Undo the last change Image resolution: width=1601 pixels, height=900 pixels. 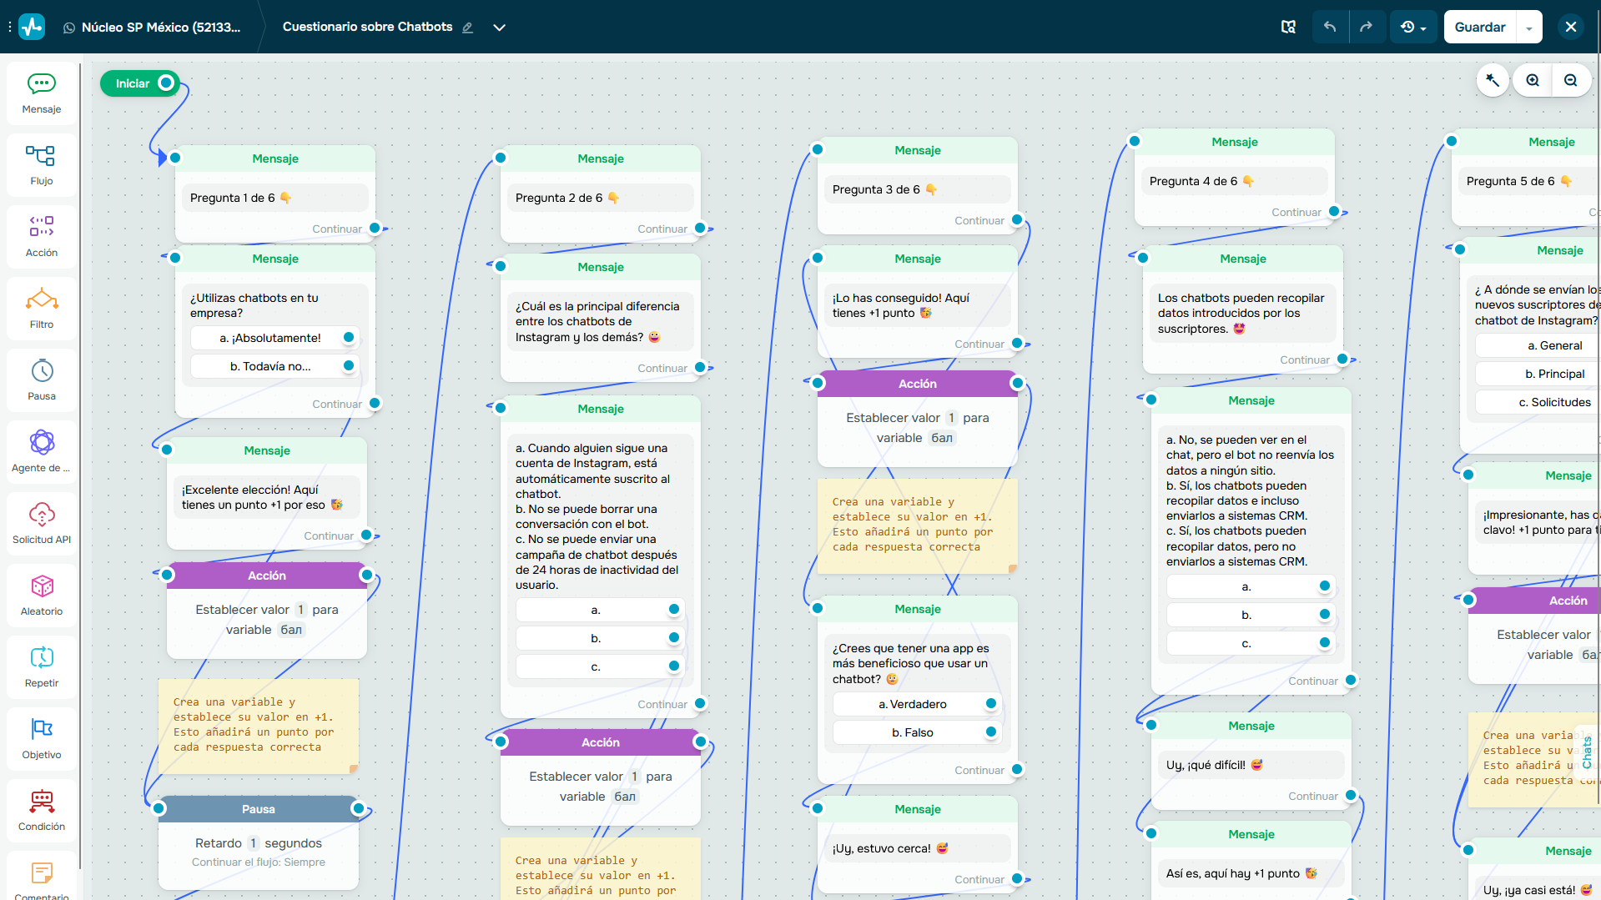[1330, 27]
